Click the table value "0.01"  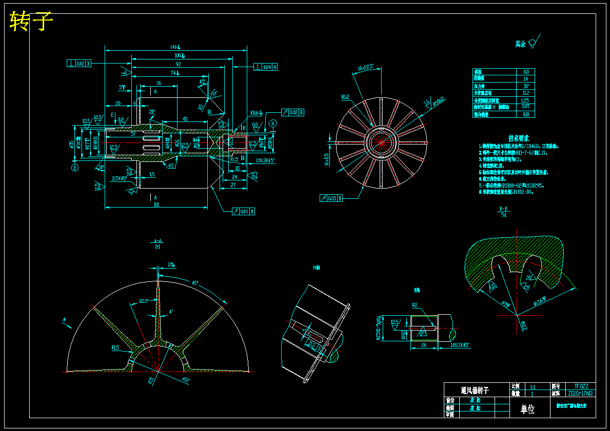pos(526,114)
